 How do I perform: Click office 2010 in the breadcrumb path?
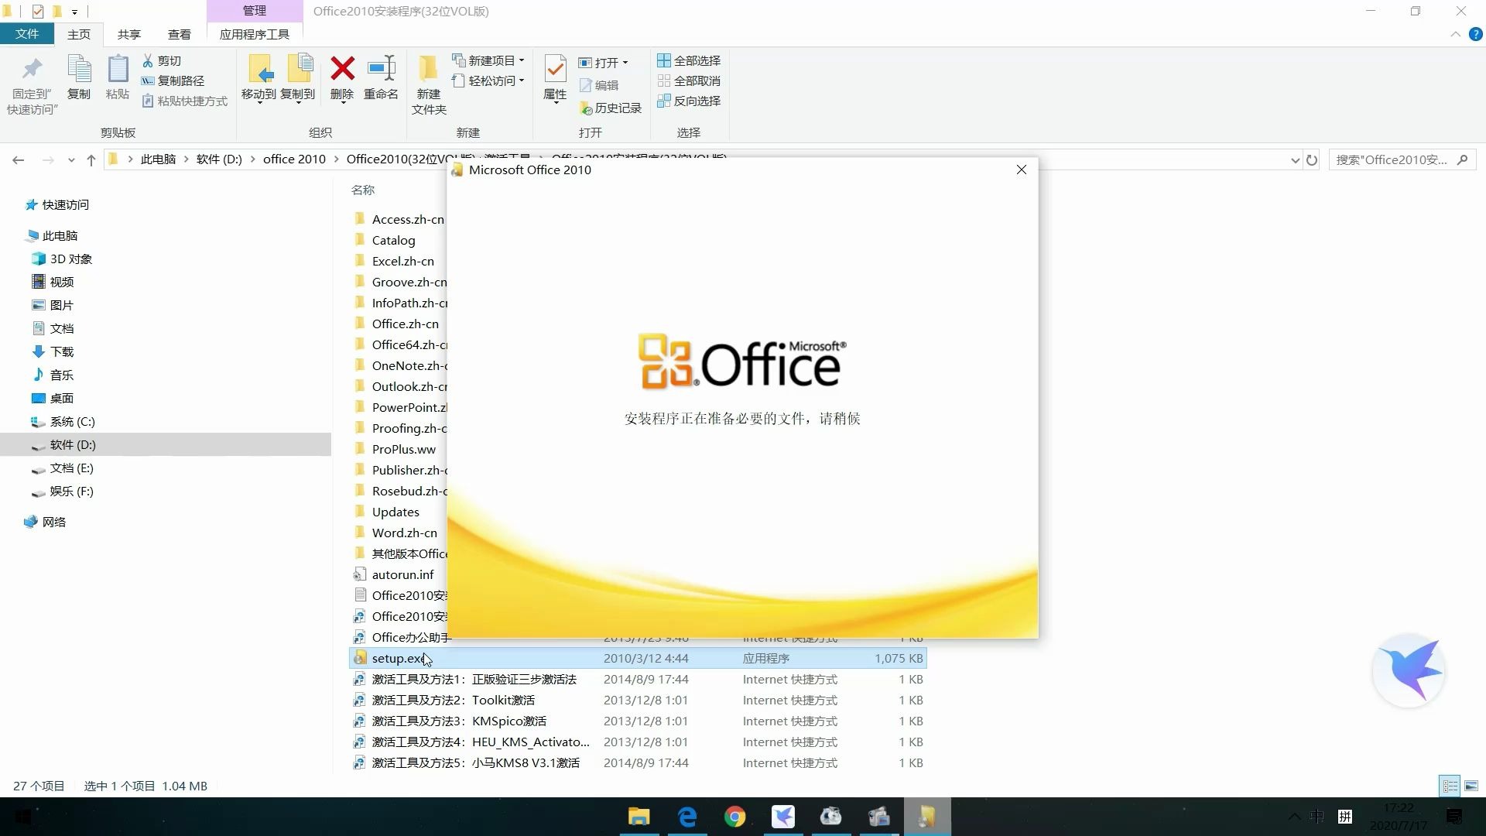pyautogui.click(x=294, y=159)
